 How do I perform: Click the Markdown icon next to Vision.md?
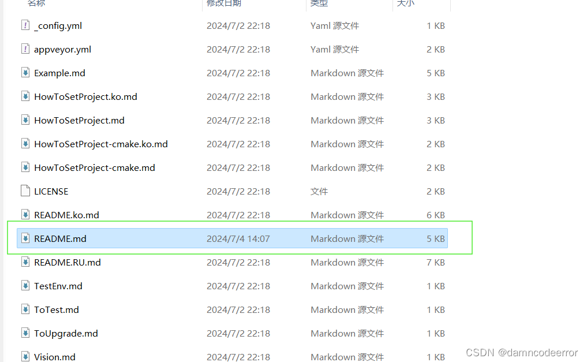click(x=24, y=357)
